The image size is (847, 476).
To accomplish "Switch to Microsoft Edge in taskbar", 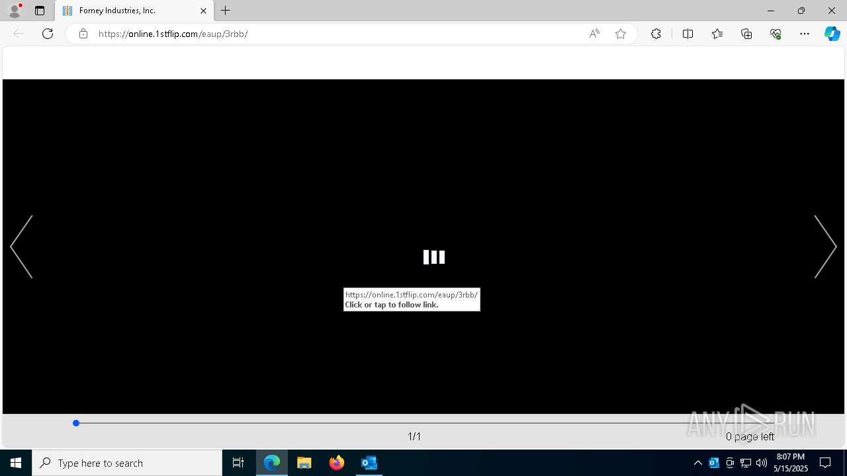I will pos(272,463).
